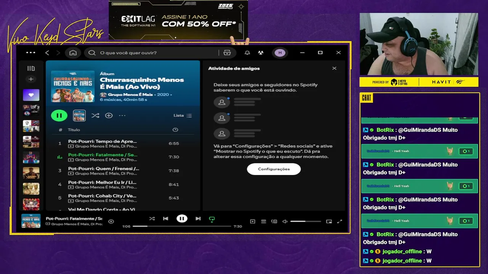Close the 'Atividade de amigos' panel

coord(334,68)
